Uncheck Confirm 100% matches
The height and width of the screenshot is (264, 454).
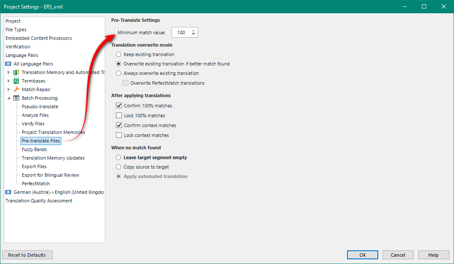coord(119,106)
